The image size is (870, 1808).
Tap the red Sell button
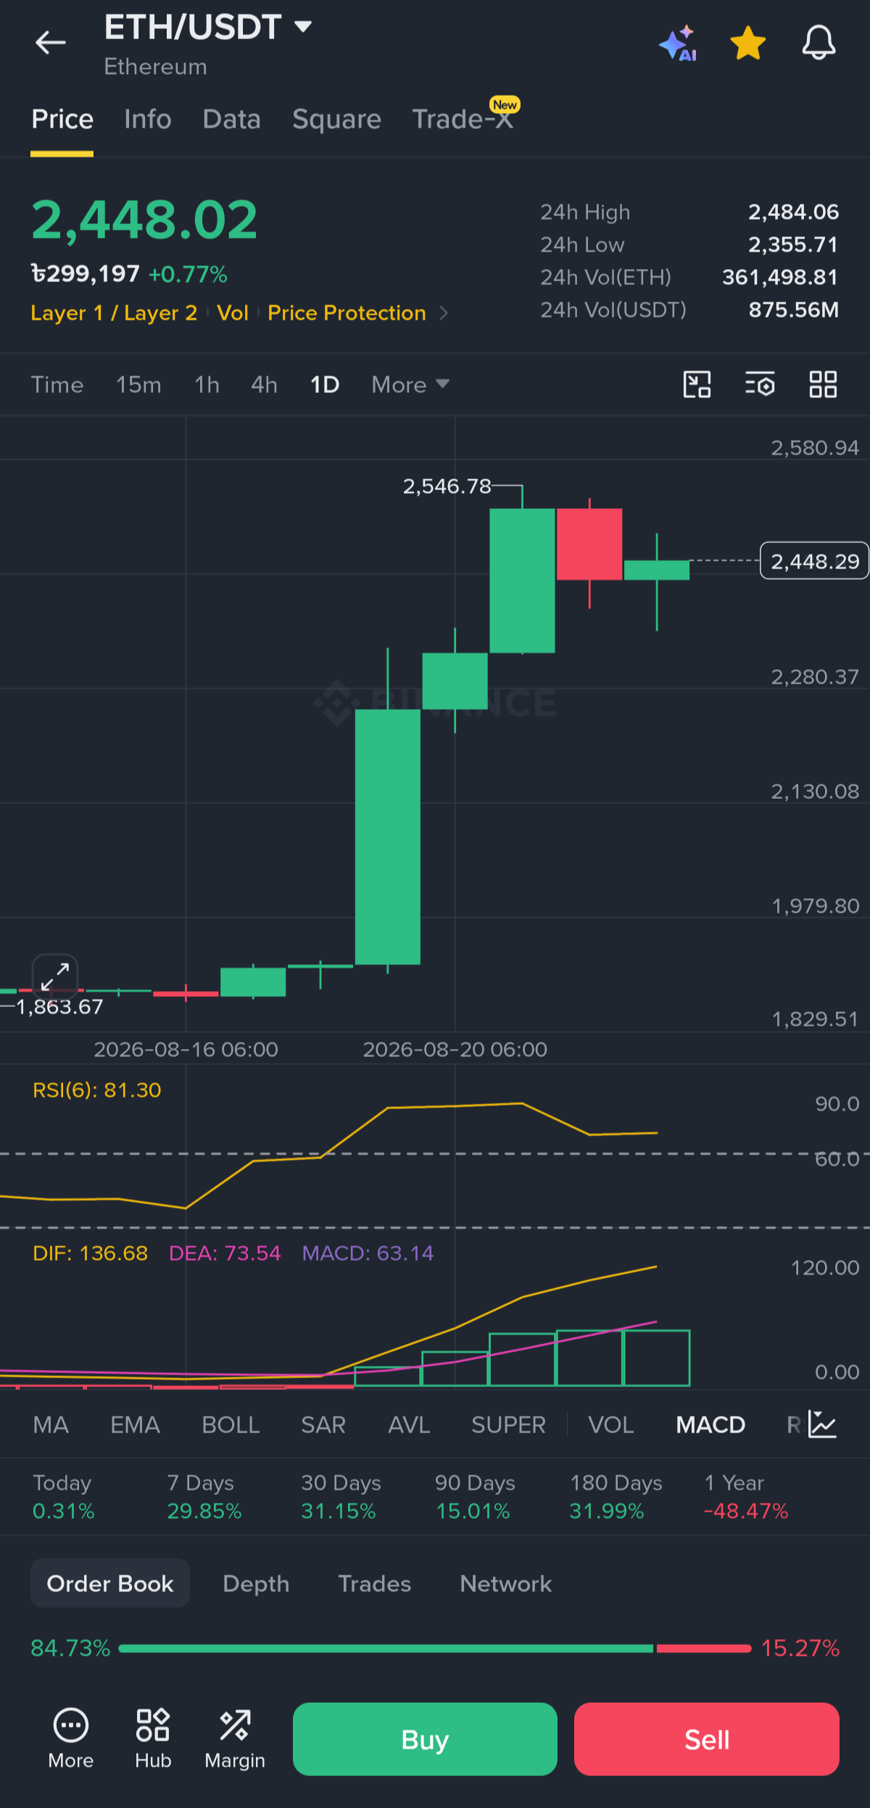tap(707, 1739)
